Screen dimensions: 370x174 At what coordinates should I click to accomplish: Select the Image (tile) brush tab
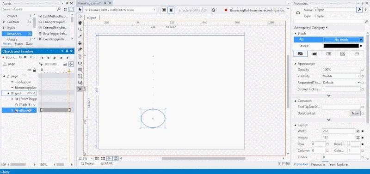(343, 54)
